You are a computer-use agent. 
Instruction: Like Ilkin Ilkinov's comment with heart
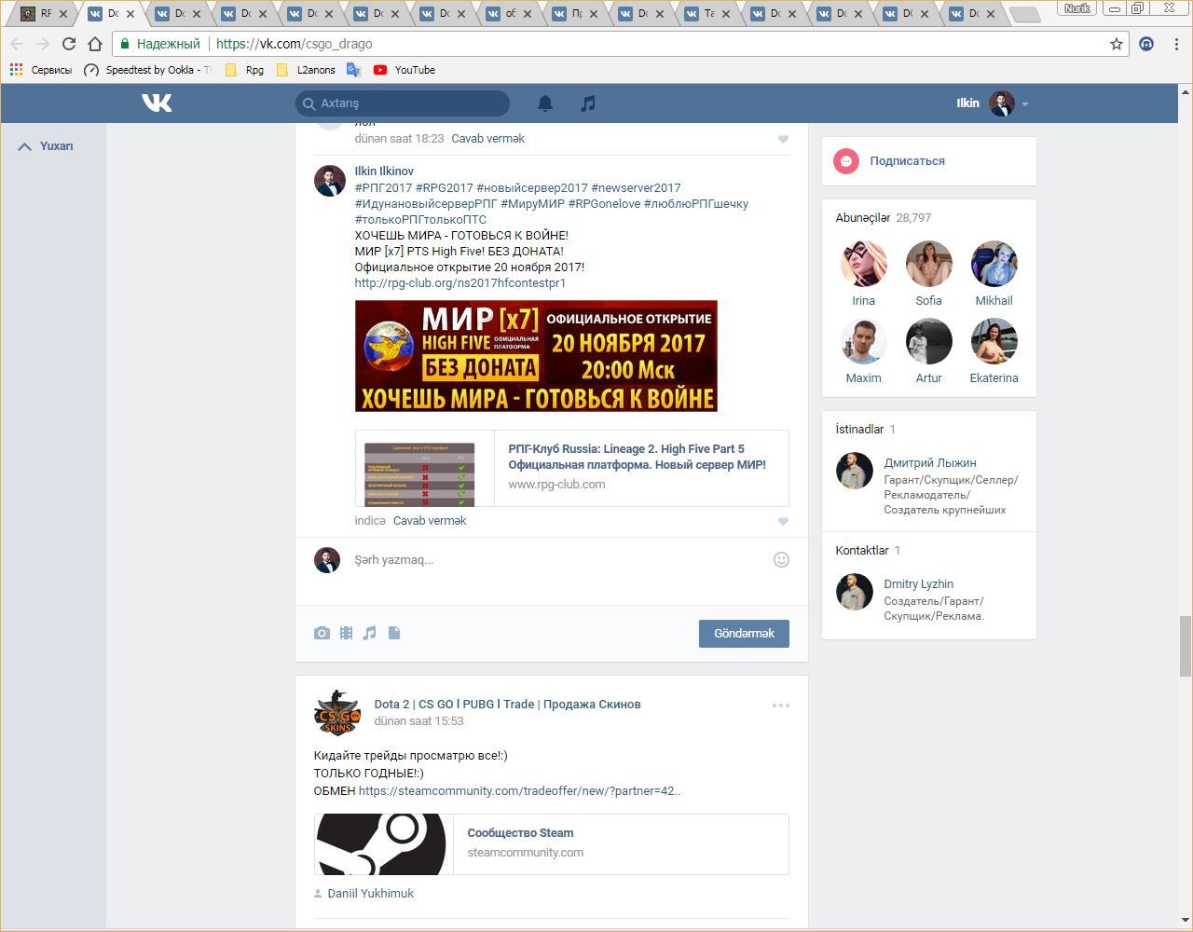783,521
